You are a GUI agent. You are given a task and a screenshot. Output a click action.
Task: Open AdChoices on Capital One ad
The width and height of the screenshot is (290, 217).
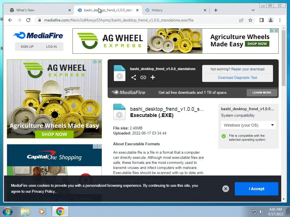click(95, 147)
